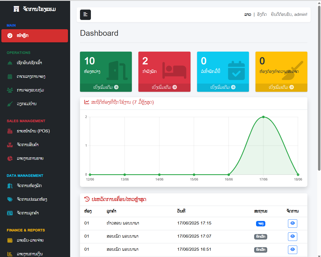The image size is (321, 257).
Task: Click the sales report pie chart icon
Action: 10,158
